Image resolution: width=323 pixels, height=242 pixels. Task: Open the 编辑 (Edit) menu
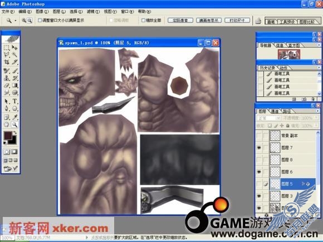(25, 12)
